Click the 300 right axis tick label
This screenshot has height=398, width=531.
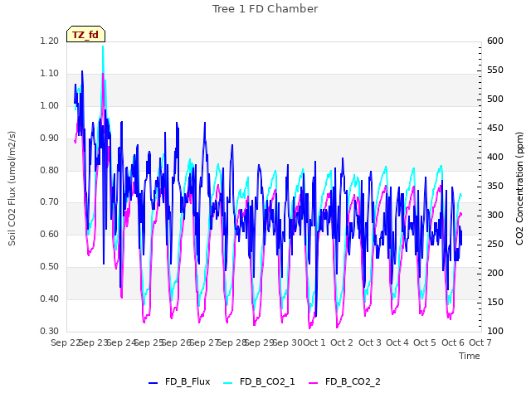point(495,216)
